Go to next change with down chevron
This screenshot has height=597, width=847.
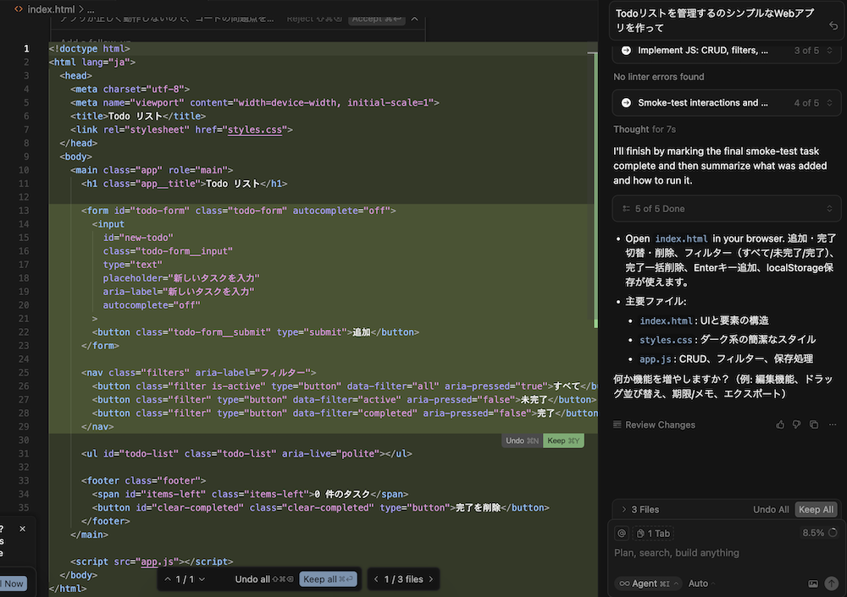[x=202, y=579]
